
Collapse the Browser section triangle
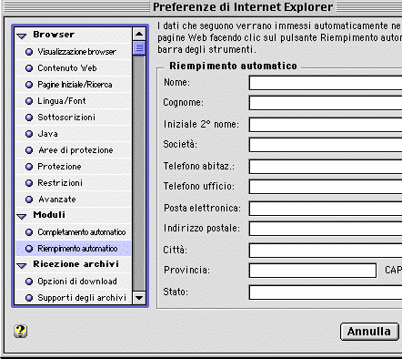pyautogui.click(x=22, y=36)
